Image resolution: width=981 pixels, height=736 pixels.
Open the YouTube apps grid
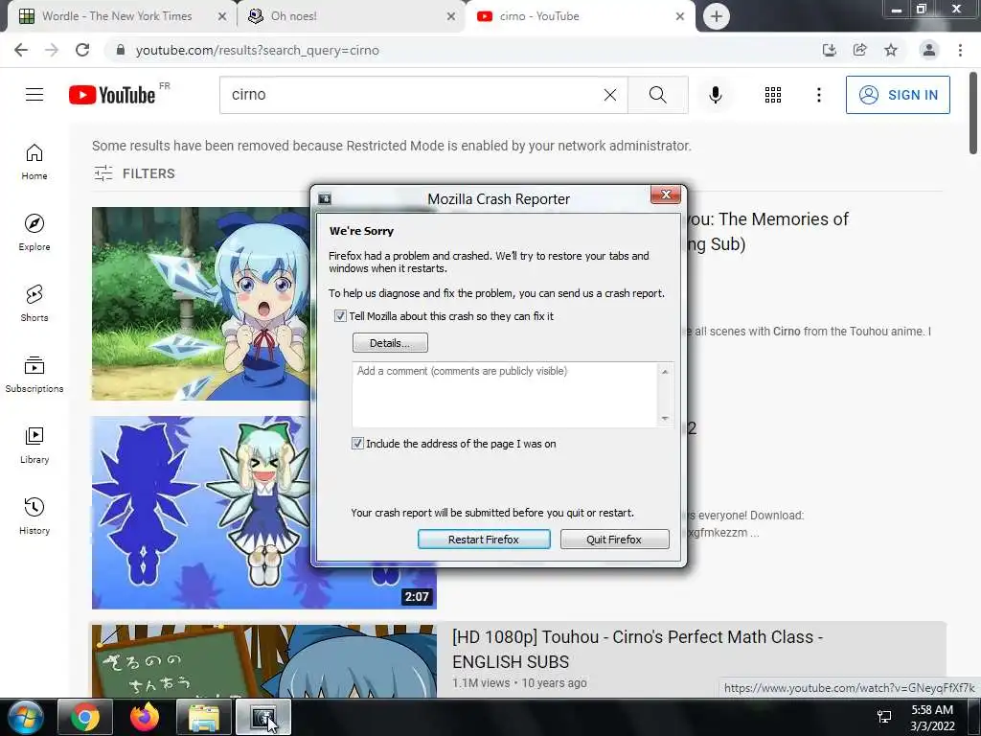[x=773, y=95]
